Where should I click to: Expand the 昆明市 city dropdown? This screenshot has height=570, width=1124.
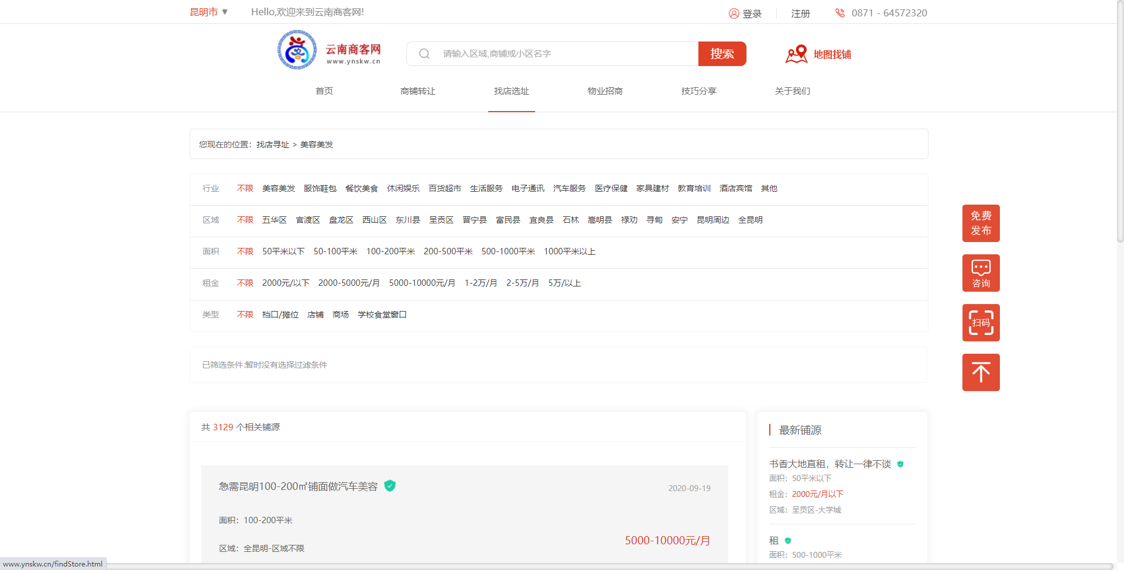(208, 12)
